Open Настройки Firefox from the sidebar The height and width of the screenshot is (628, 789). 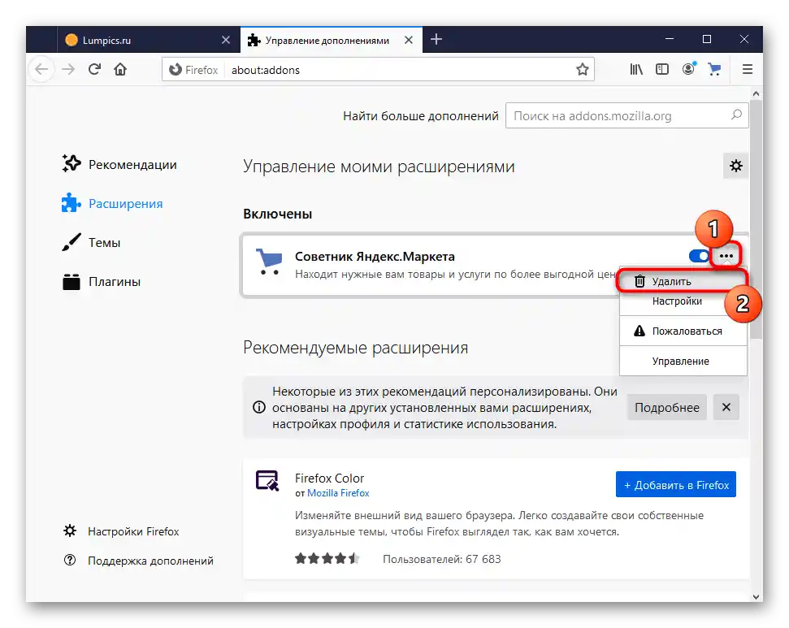[x=121, y=531]
